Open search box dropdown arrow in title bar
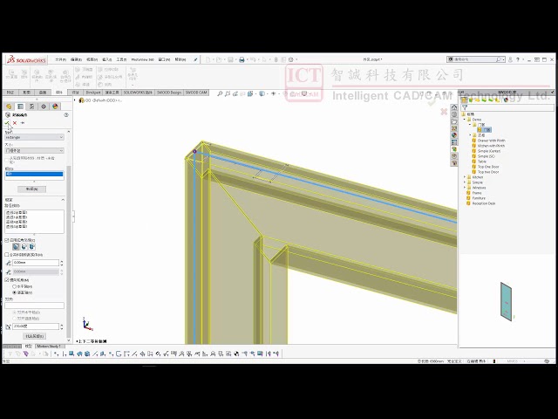558x419 pixels. [504, 59]
